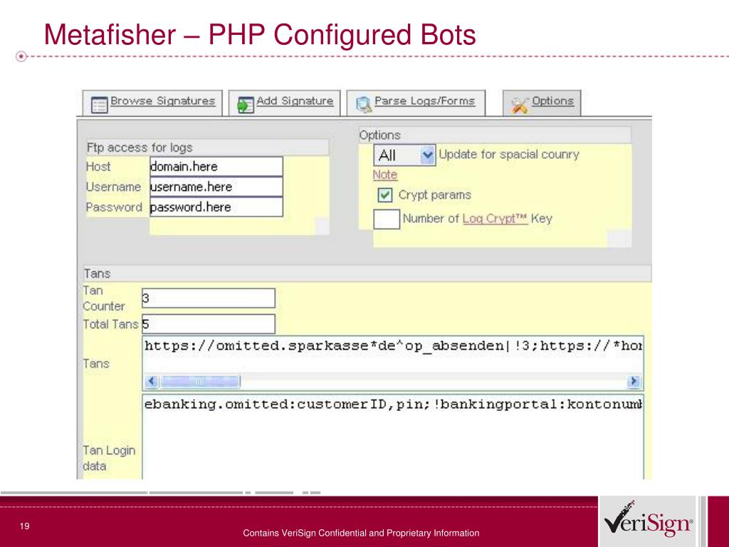This screenshot has height=547, width=729.
Task: Click the Password input field
Action: coord(216,207)
